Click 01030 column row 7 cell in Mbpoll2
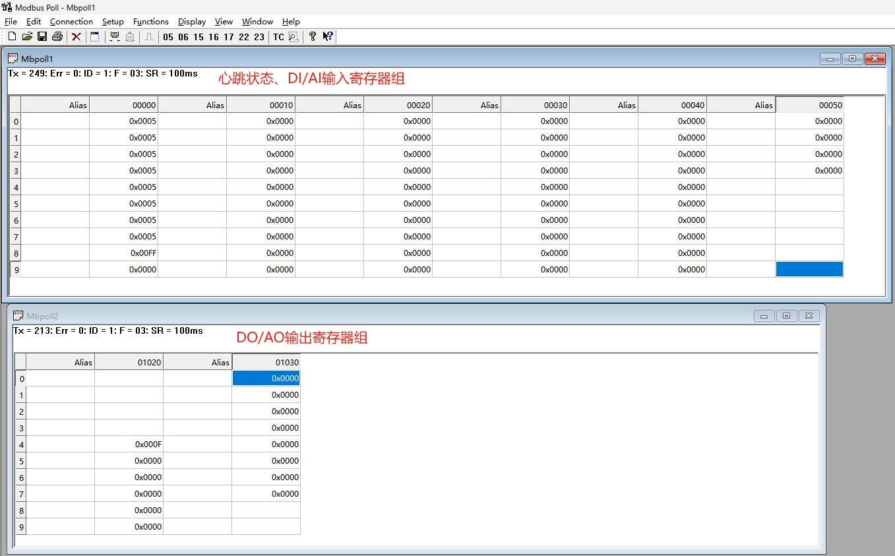The width and height of the screenshot is (895, 556). [266, 493]
